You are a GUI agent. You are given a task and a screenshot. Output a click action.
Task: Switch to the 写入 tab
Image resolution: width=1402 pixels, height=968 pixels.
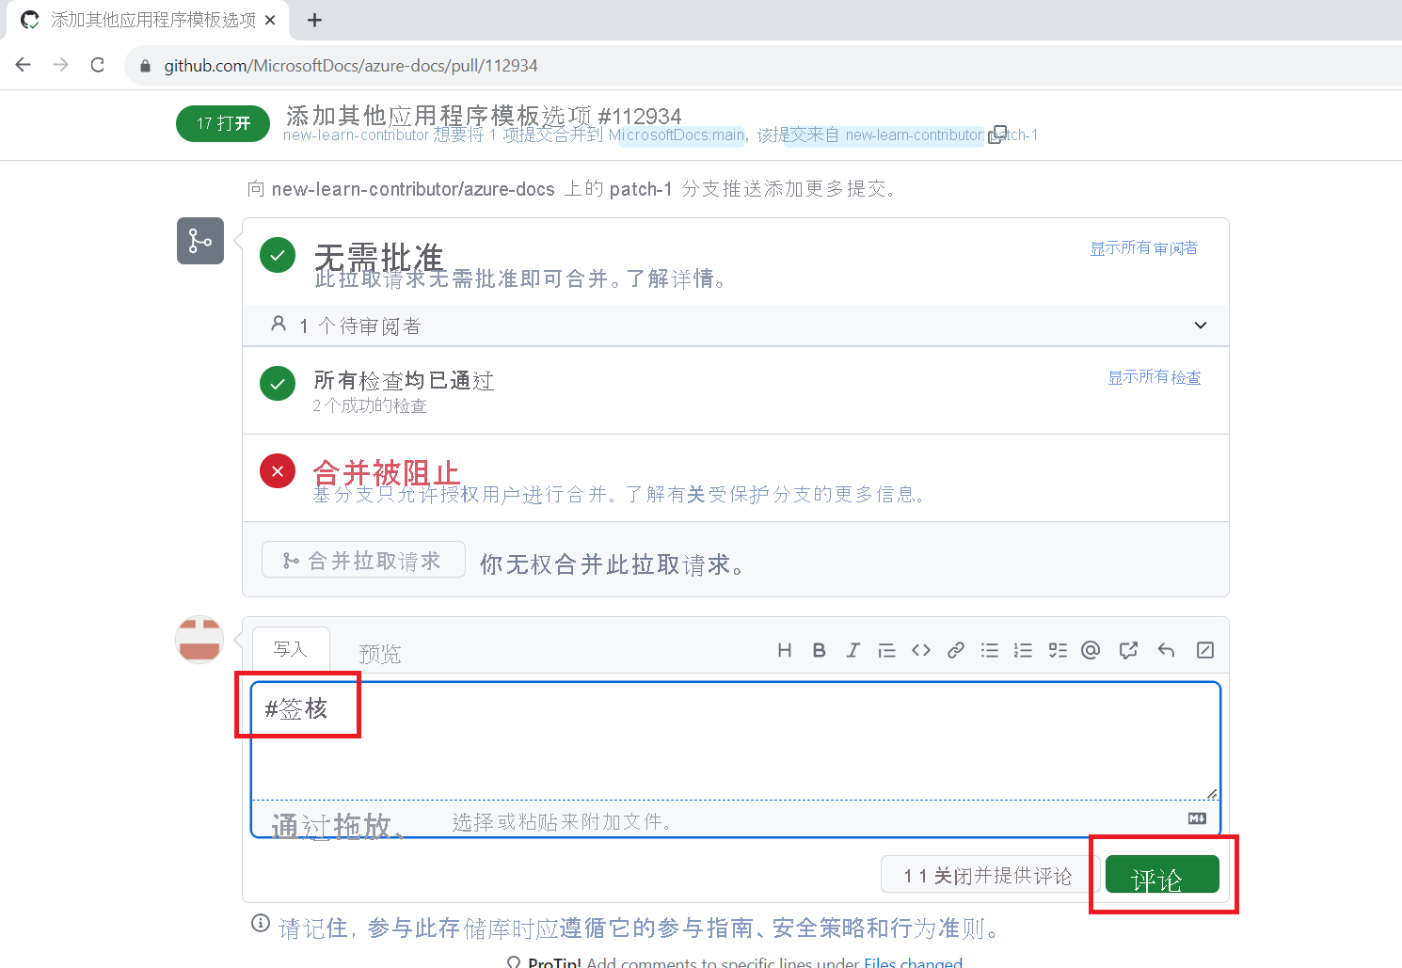click(x=291, y=649)
